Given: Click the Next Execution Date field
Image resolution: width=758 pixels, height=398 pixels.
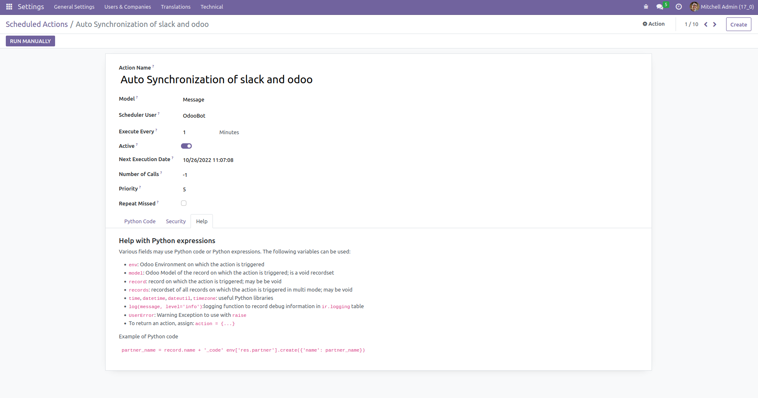Looking at the screenshot, I should click(x=208, y=160).
